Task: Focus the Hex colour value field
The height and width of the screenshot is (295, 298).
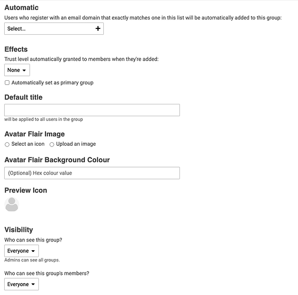Action: (x=92, y=173)
